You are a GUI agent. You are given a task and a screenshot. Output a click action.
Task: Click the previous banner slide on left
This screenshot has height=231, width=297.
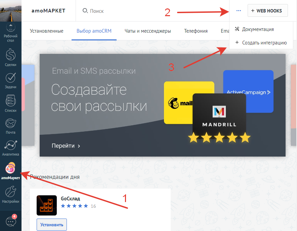(28, 105)
